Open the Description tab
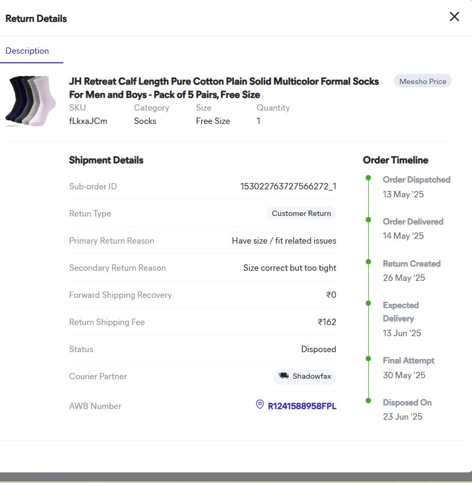Viewport: 472px width, 483px height. click(x=27, y=51)
